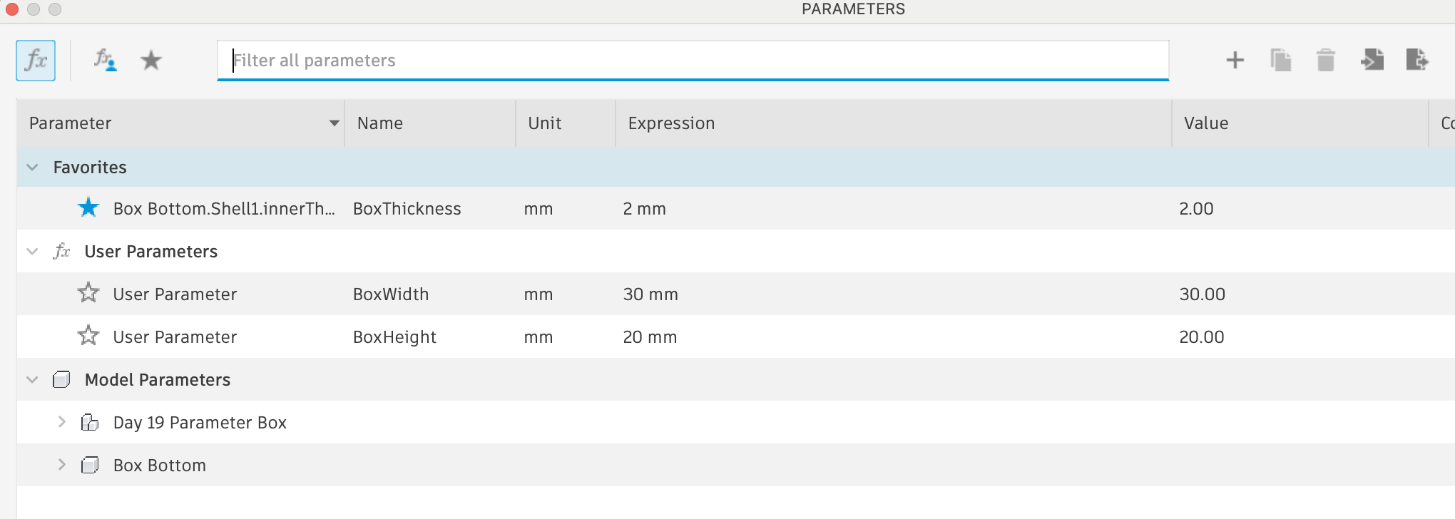Favorite the BoxWidth parameter star

point(88,293)
